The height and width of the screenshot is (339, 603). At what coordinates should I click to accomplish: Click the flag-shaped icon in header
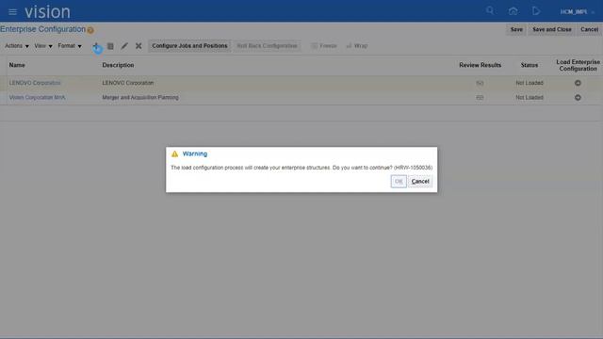(x=536, y=11)
